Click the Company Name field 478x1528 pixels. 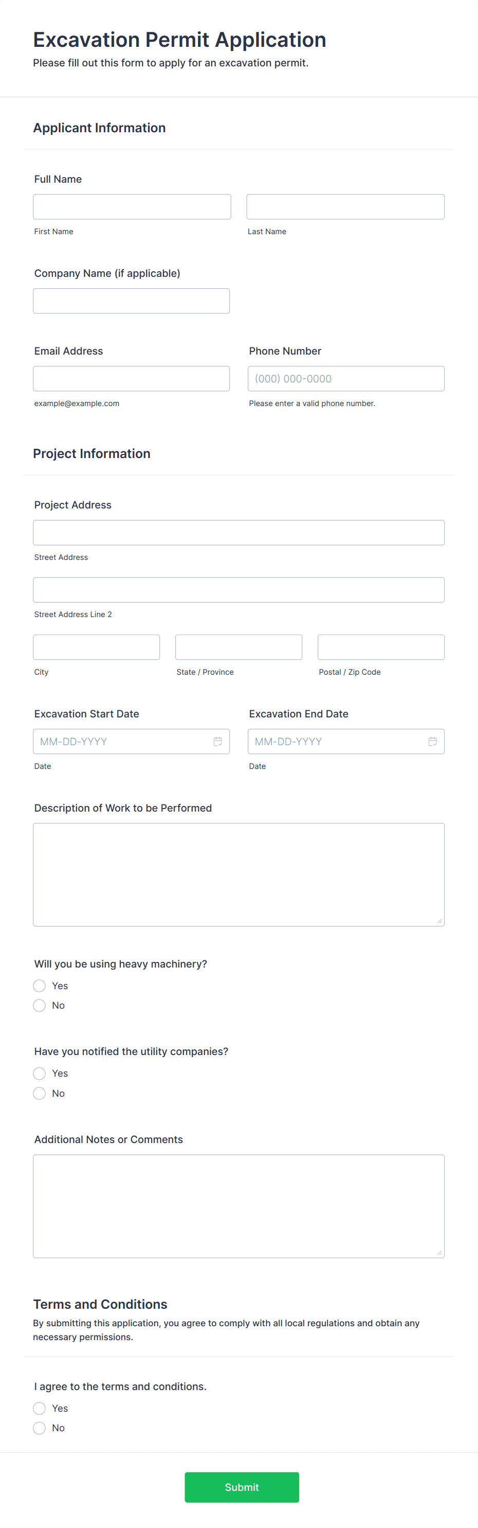click(x=132, y=301)
